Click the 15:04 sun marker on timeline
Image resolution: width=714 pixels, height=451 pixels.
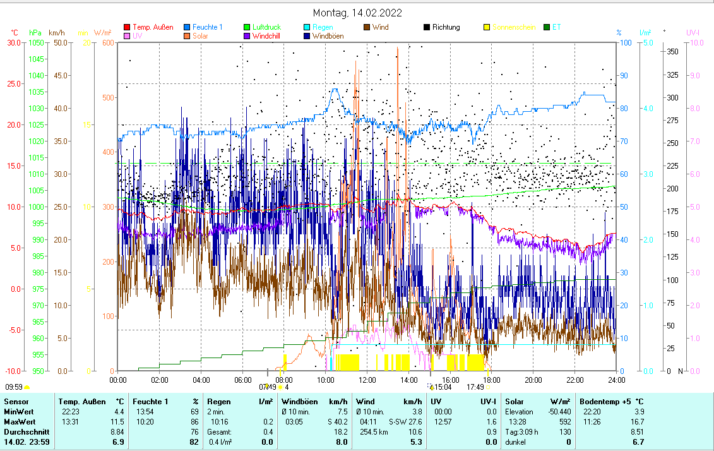[x=444, y=387]
